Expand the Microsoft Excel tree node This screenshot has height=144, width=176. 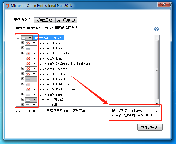point(22,48)
